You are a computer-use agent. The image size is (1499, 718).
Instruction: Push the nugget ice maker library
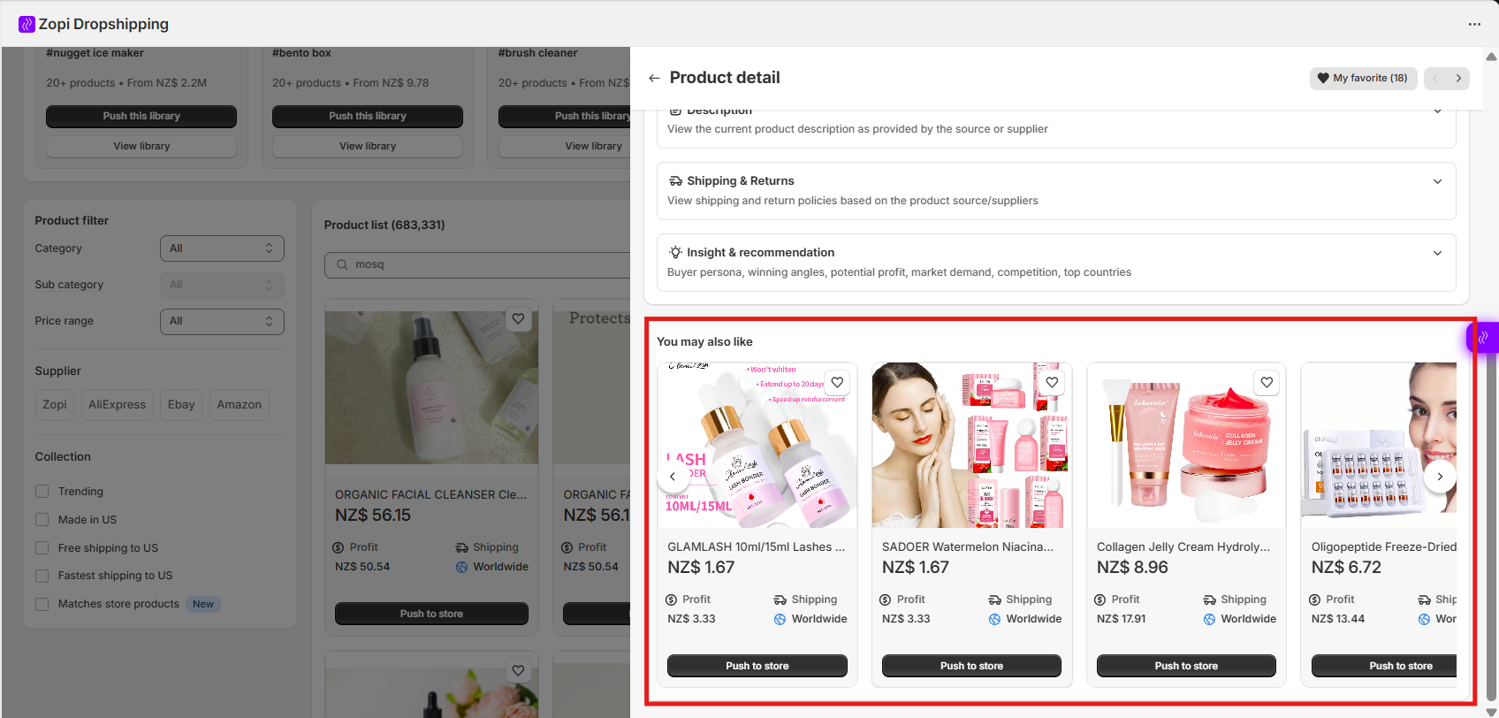click(x=141, y=116)
